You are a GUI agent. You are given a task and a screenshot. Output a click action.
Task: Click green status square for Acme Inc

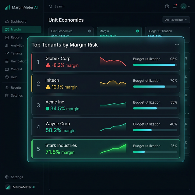(48, 109)
